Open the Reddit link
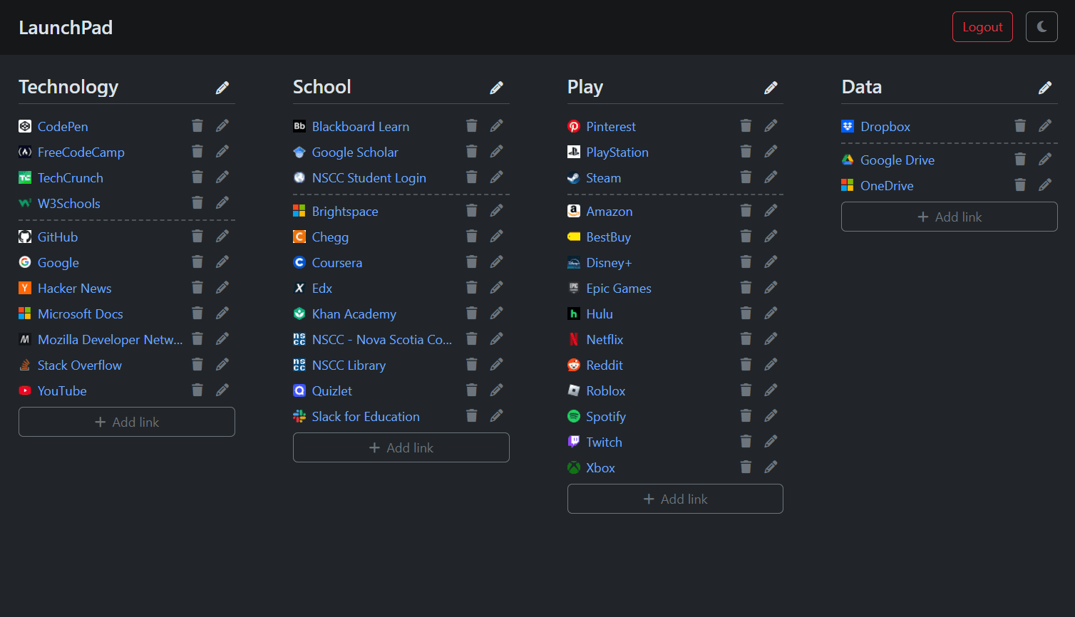1075x617 pixels. 605,365
